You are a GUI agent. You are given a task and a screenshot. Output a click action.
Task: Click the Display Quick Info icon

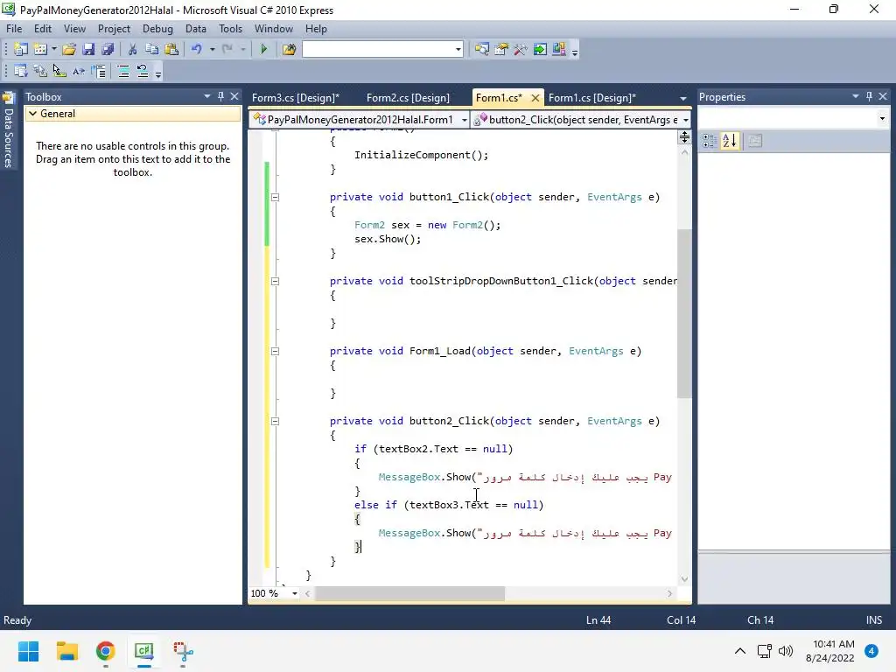pyautogui.click(x=59, y=72)
